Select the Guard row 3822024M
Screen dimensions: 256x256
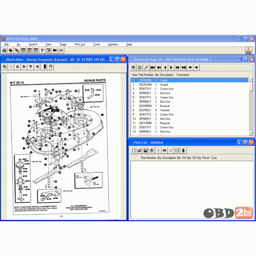190,85
